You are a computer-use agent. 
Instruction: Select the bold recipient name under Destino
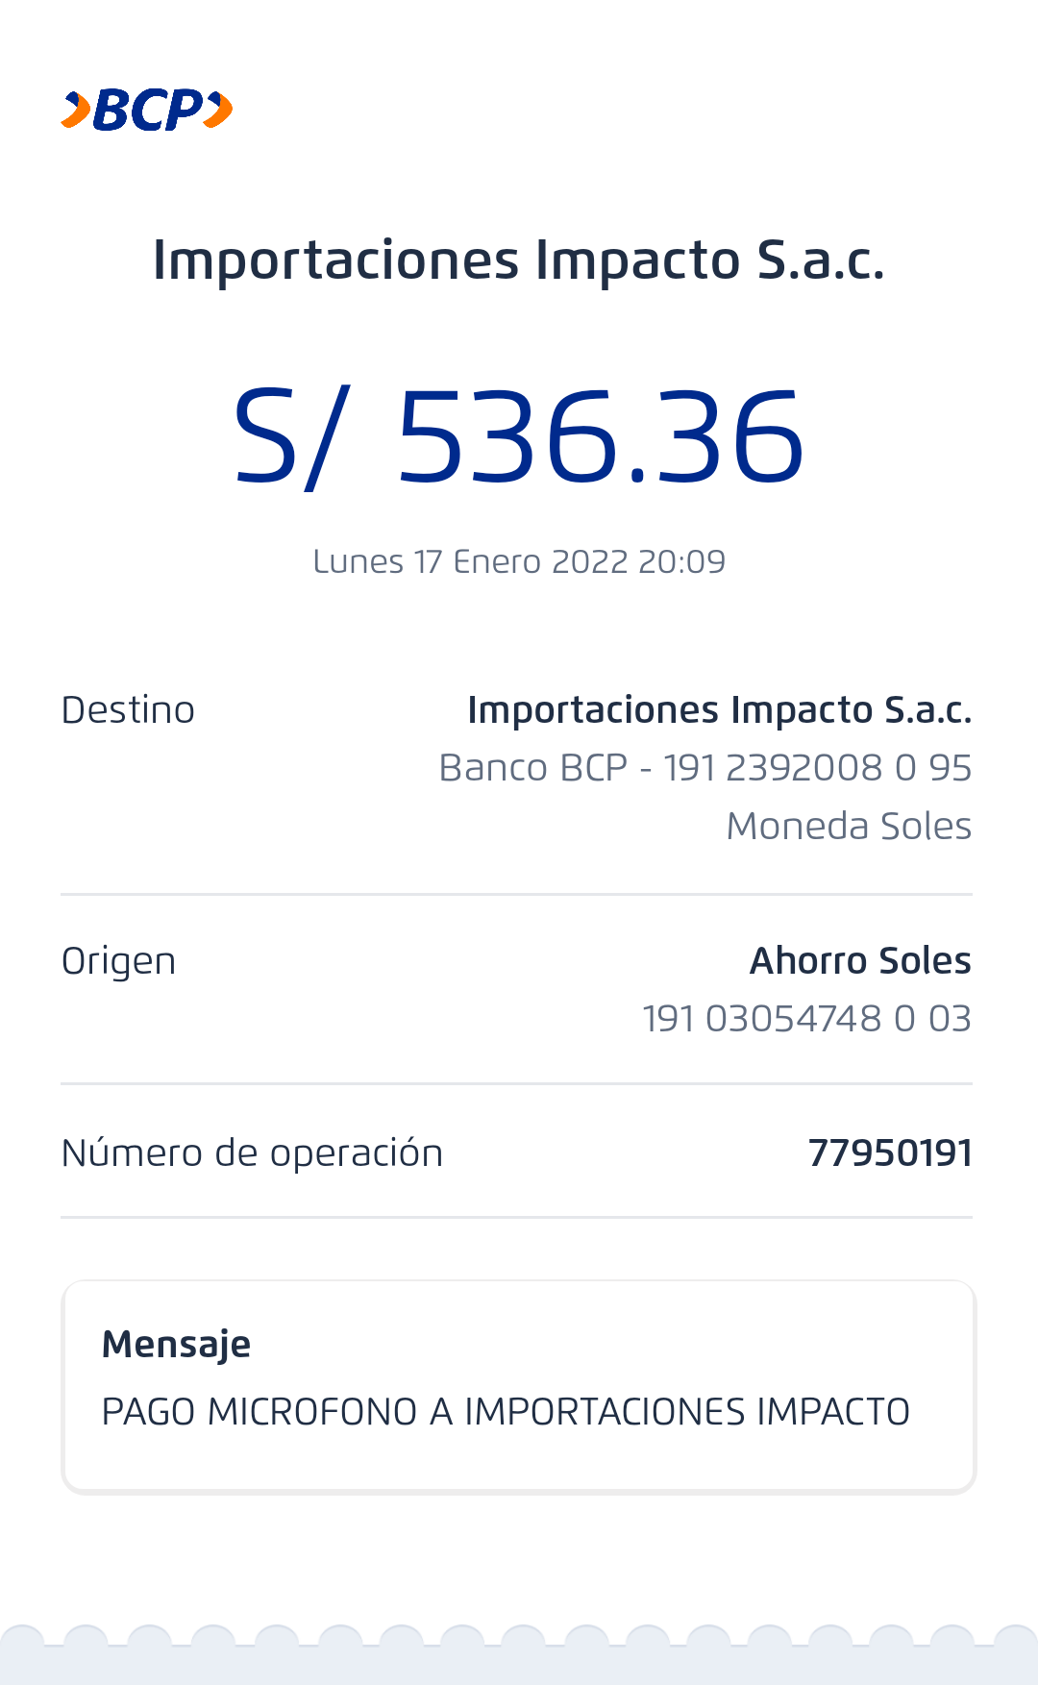pyautogui.click(x=719, y=710)
